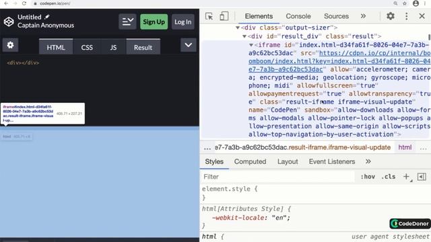
Task: Click the browser forward arrow
Action: coord(15,3)
